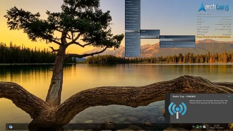Click the Radio Tray - CINEMIX notification title

coord(184,96)
